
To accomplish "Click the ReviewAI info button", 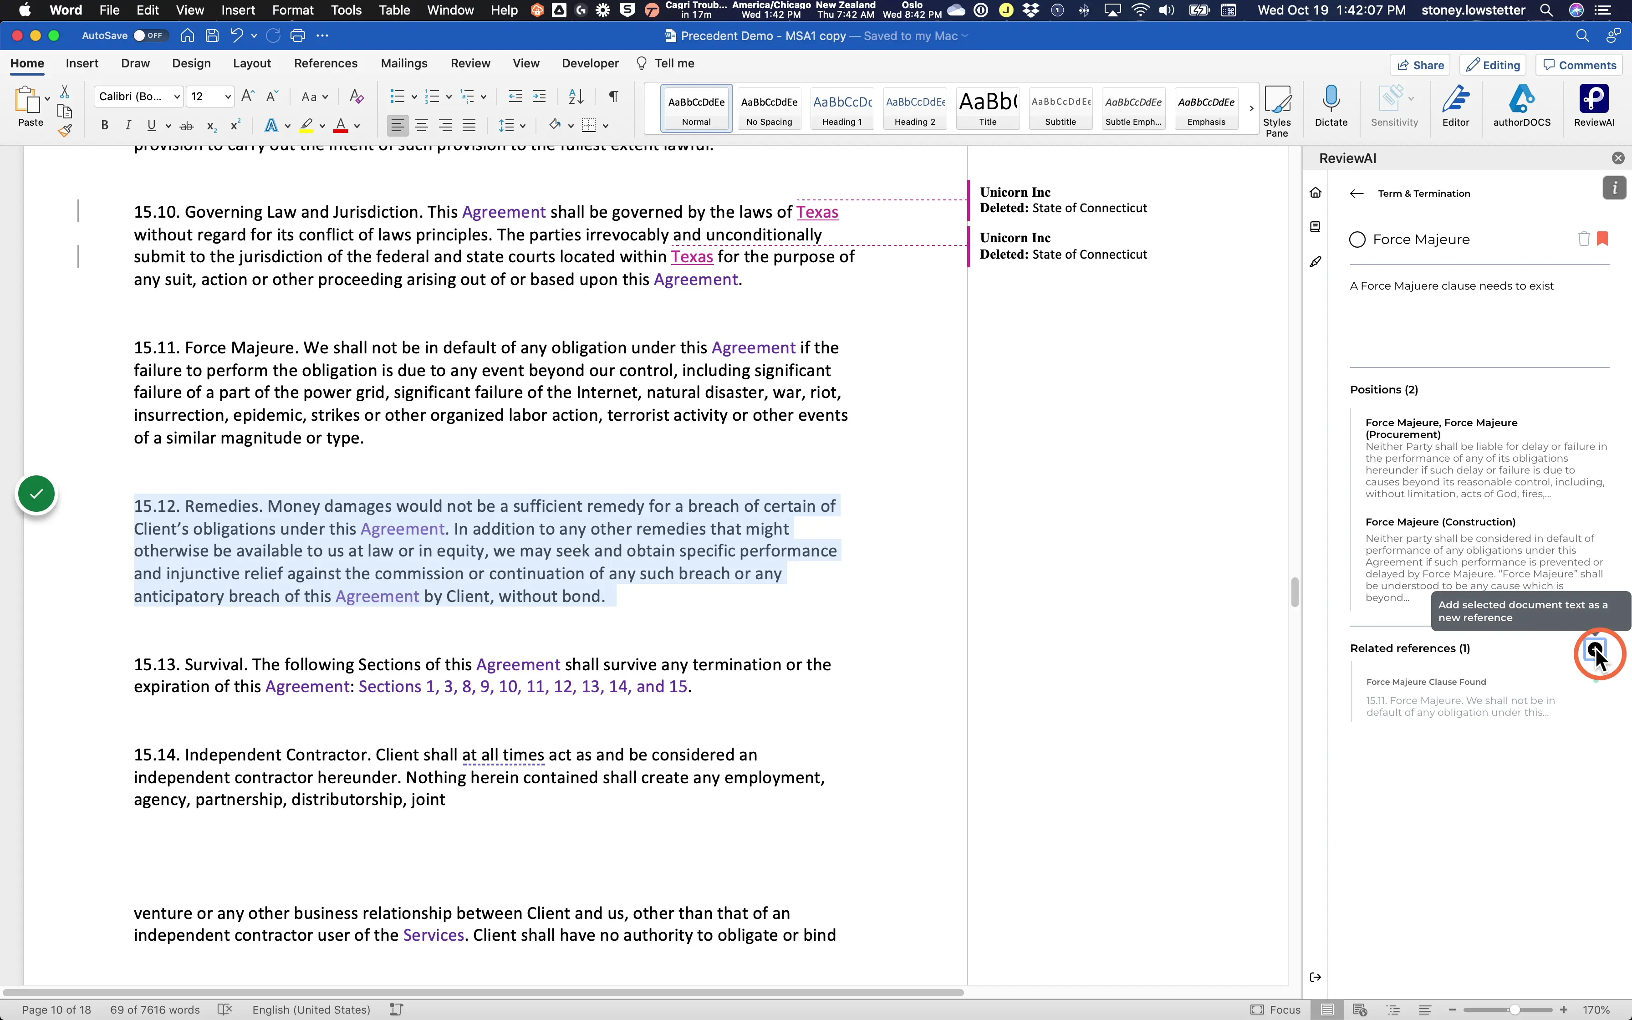I will point(1614,188).
